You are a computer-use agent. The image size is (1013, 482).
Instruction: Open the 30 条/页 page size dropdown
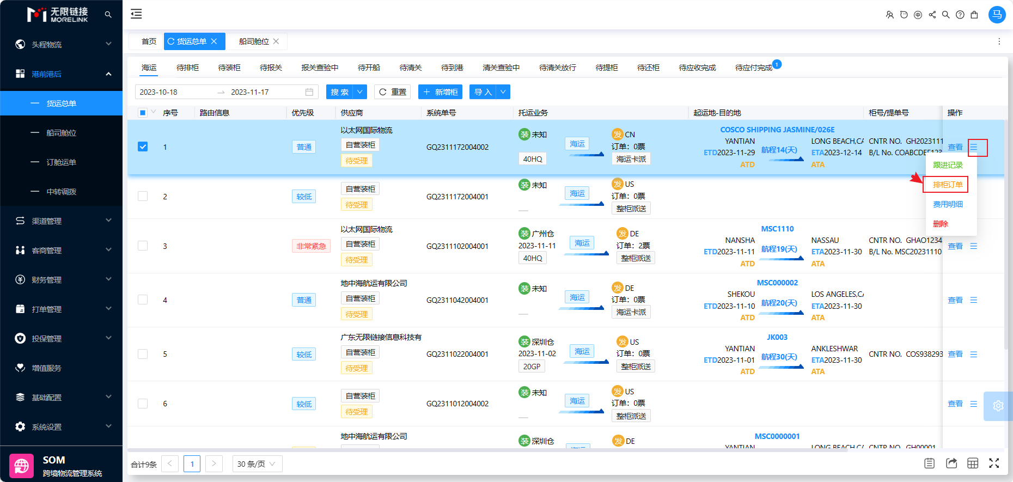pos(257,464)
